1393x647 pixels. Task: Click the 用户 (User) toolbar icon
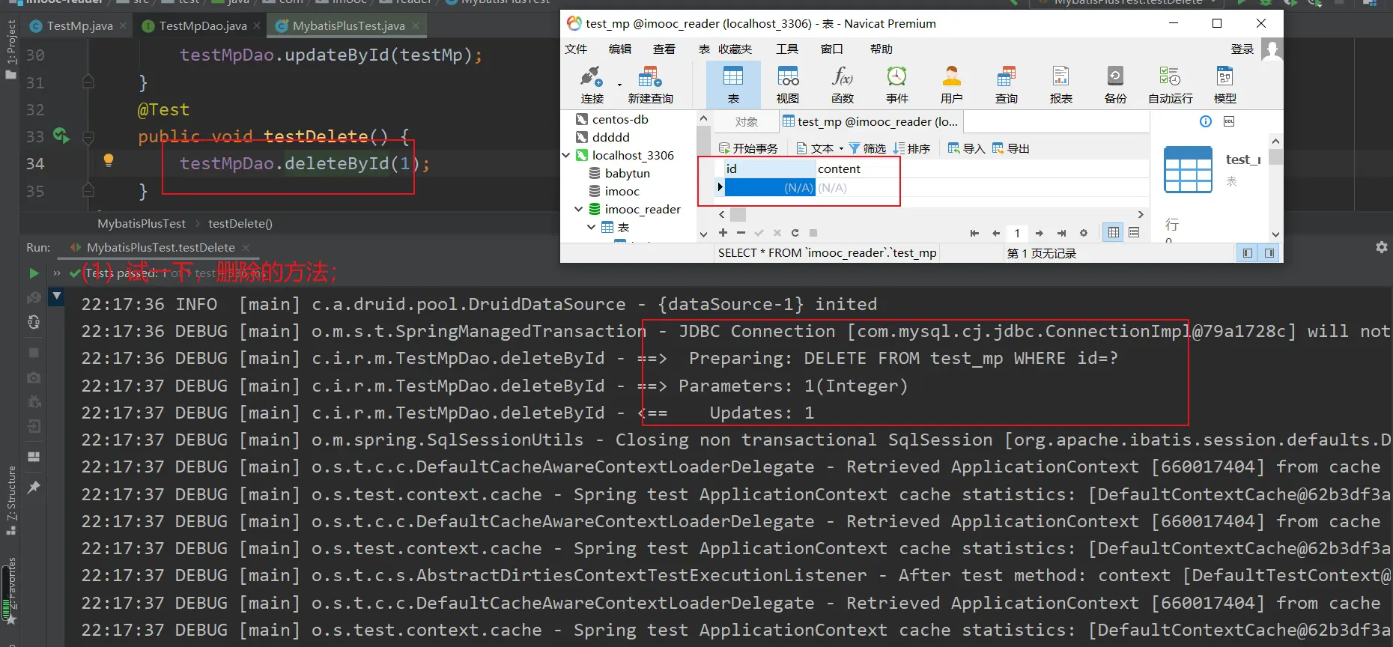[x=951, y=85]
